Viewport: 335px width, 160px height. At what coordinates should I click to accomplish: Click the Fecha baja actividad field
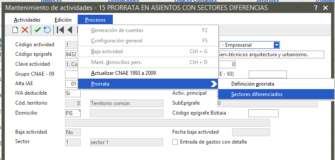point(251,132)
